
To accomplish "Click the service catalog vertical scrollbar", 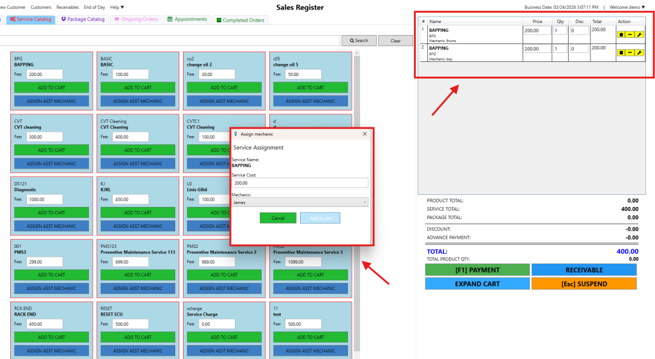I will pyautogui.click(x=357, y=192).
